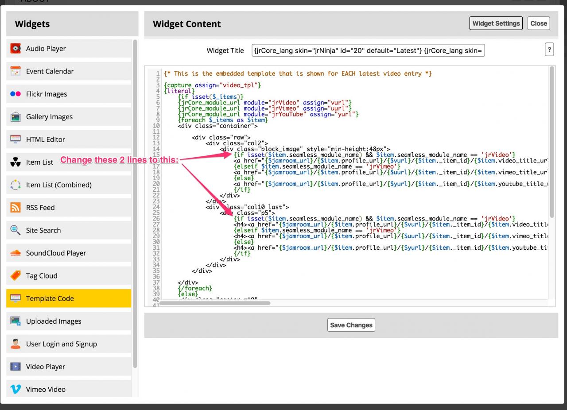Viewport: 567px width, 410px height.
Task: Click the Vimeo Video logo icon
Action: click(x=16, y=389)
